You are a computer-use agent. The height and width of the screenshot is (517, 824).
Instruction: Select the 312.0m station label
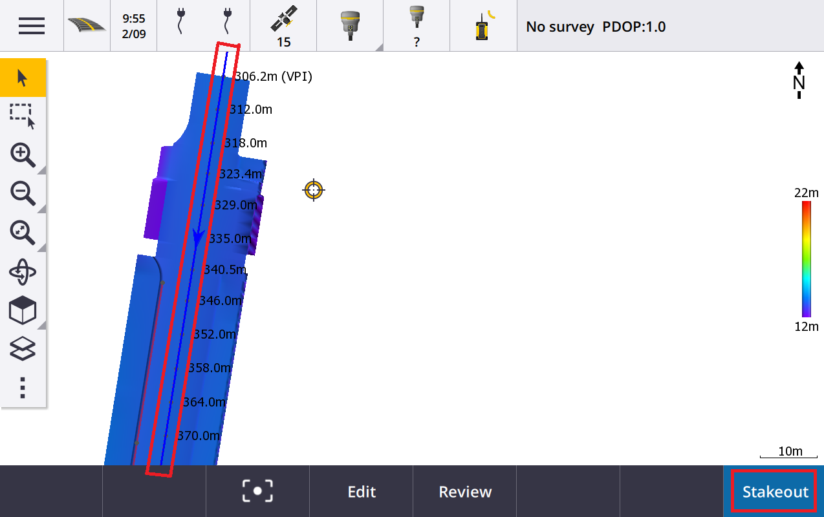250,109
